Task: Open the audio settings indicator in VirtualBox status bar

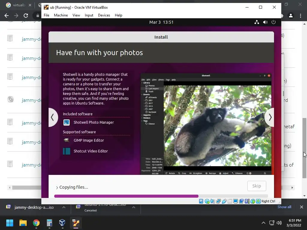Action: click(x=213, y=201)
